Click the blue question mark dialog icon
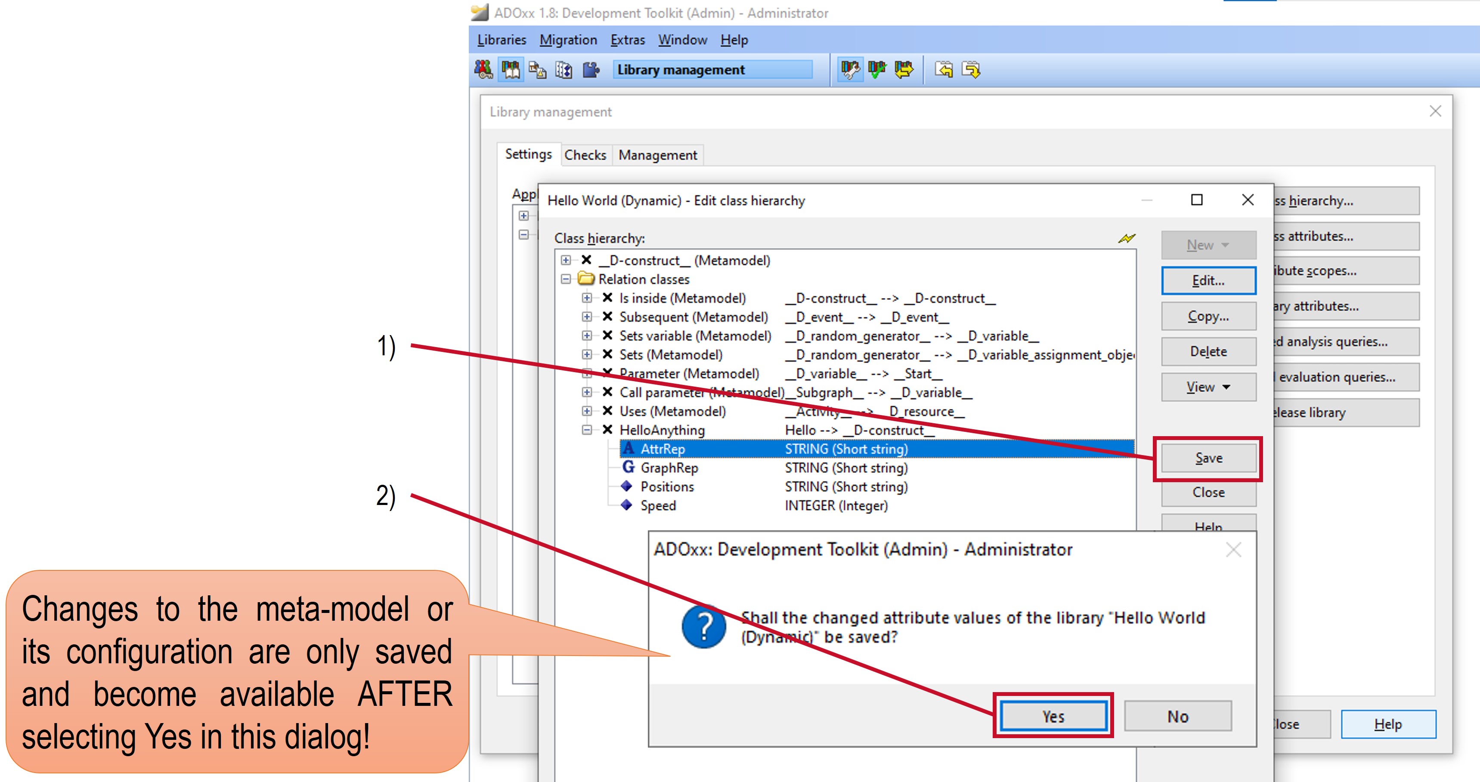The height and width of the screenshot is (782, 1480). (704, 627)
